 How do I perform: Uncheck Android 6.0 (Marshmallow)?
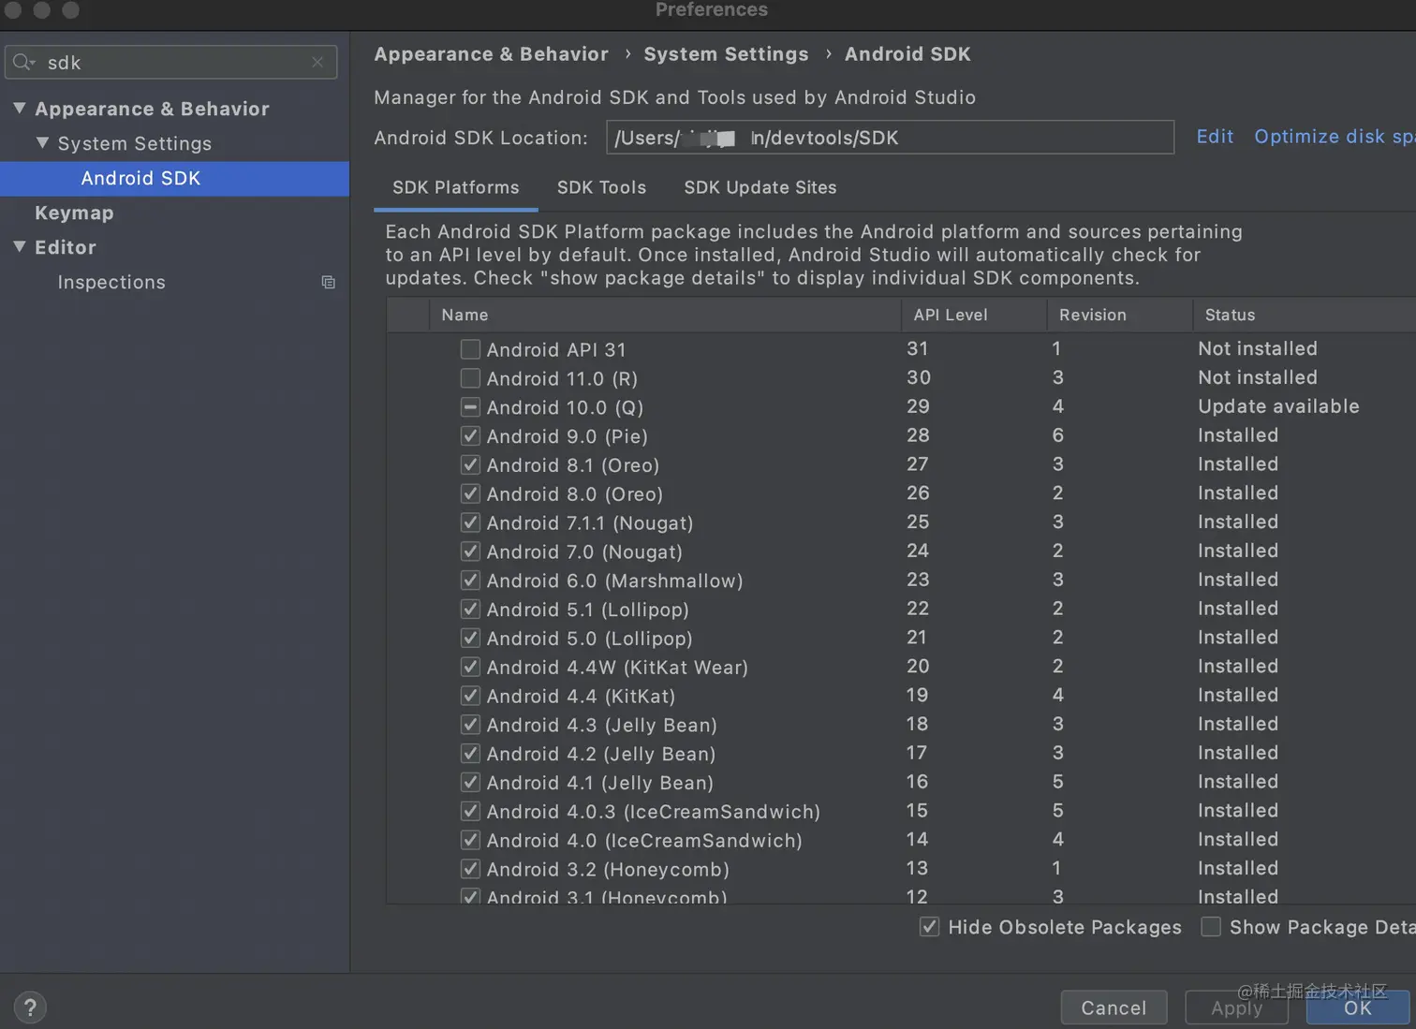click(470, 581)
